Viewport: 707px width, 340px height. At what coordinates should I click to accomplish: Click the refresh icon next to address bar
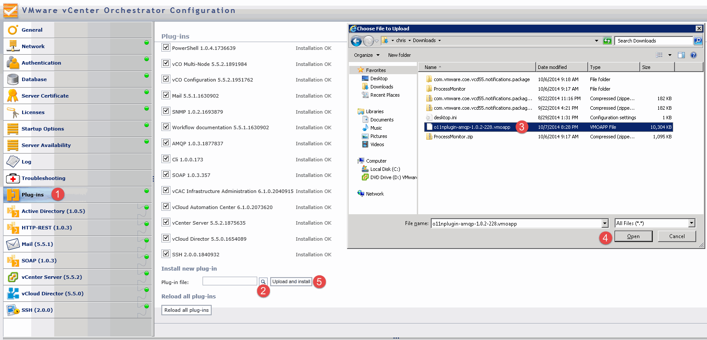pyautogui.click(x=607, y=41)
